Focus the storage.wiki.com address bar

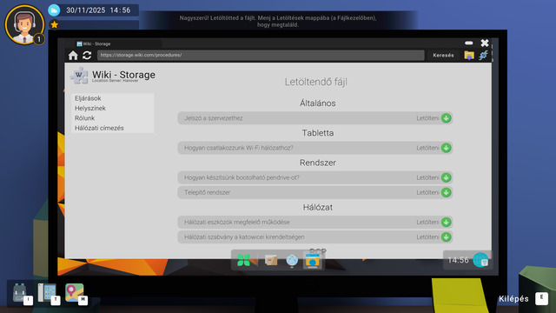(261, 55)
